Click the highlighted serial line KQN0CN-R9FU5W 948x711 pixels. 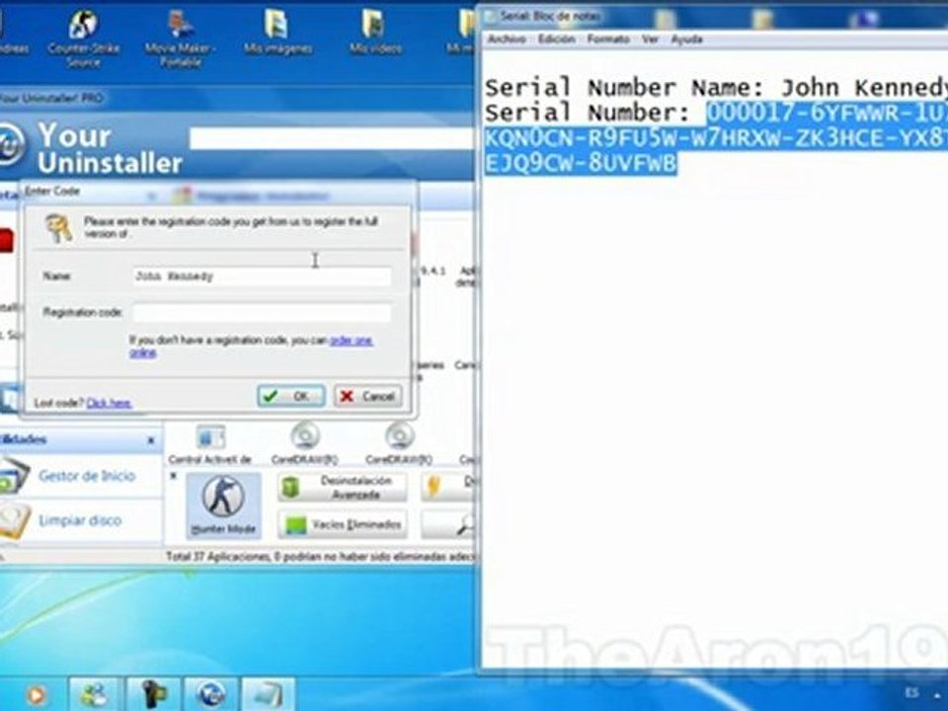716,138
